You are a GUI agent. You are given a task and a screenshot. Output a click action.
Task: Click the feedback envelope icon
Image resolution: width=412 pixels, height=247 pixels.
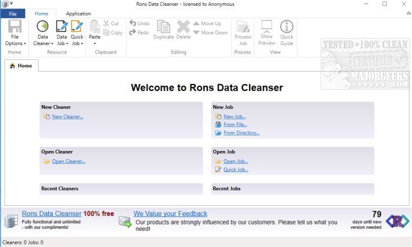pos(125,221)
